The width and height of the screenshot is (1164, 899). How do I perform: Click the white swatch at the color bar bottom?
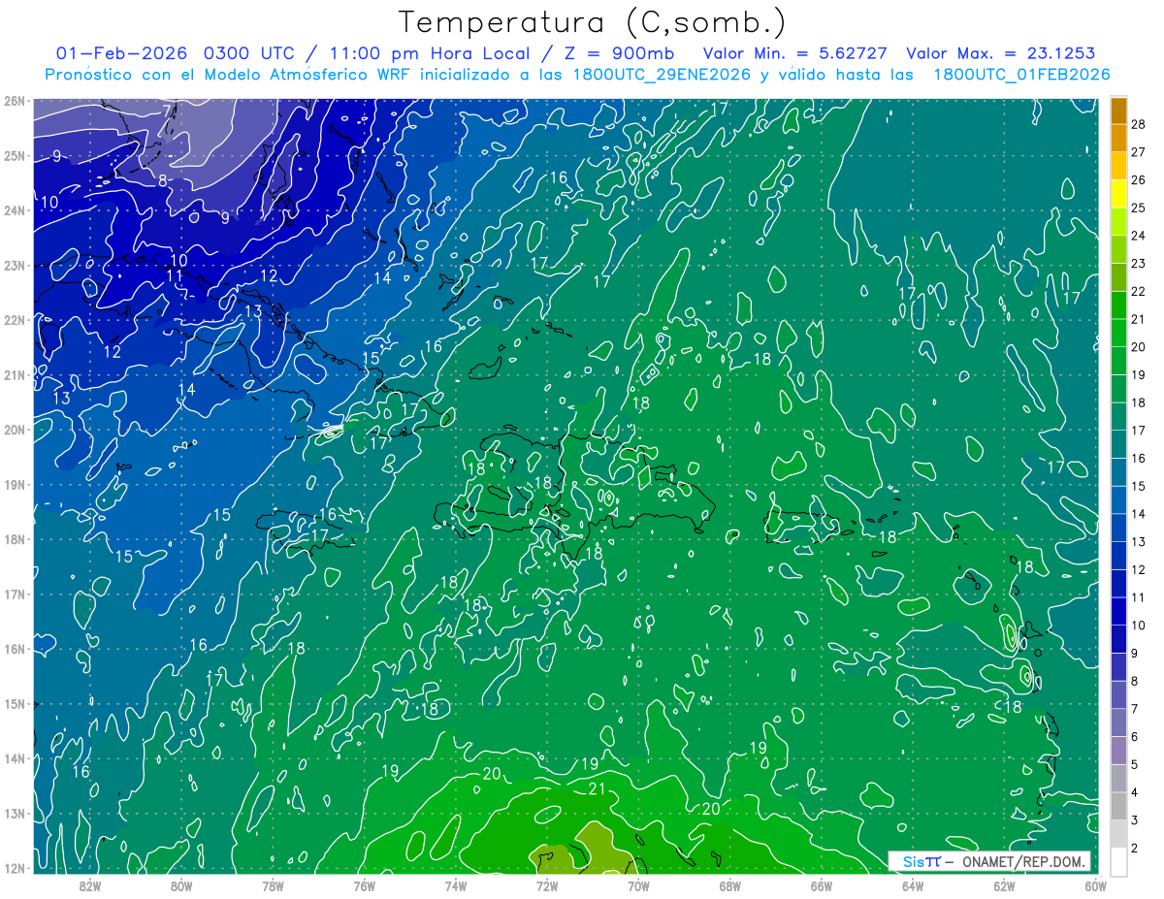1118,861
